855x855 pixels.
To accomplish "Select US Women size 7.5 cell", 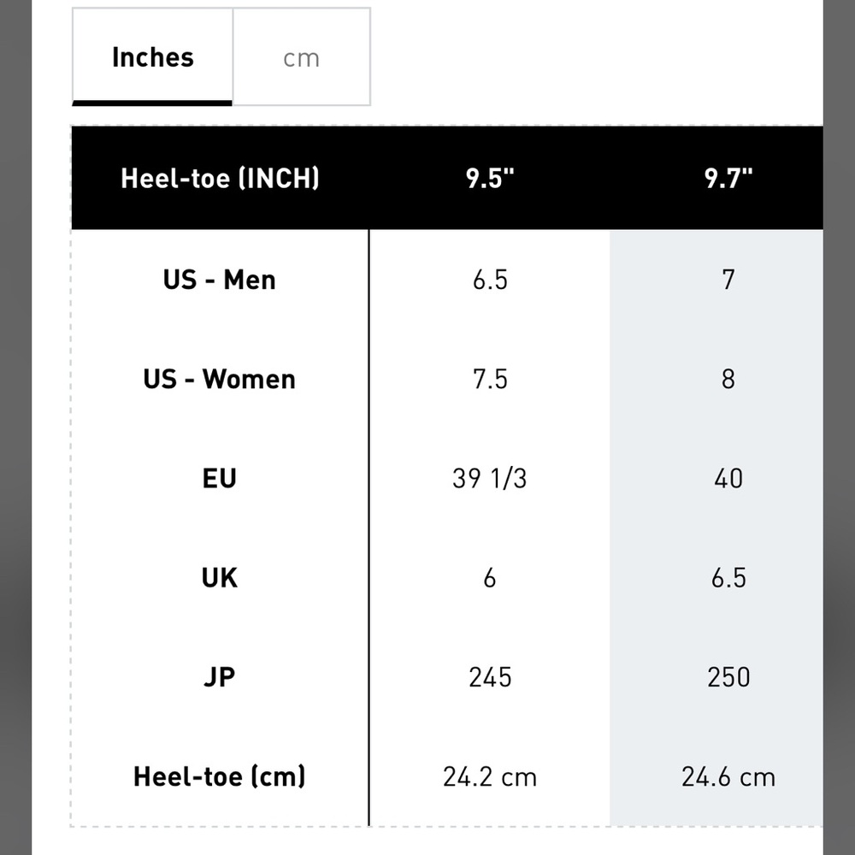I will point(490,379).
